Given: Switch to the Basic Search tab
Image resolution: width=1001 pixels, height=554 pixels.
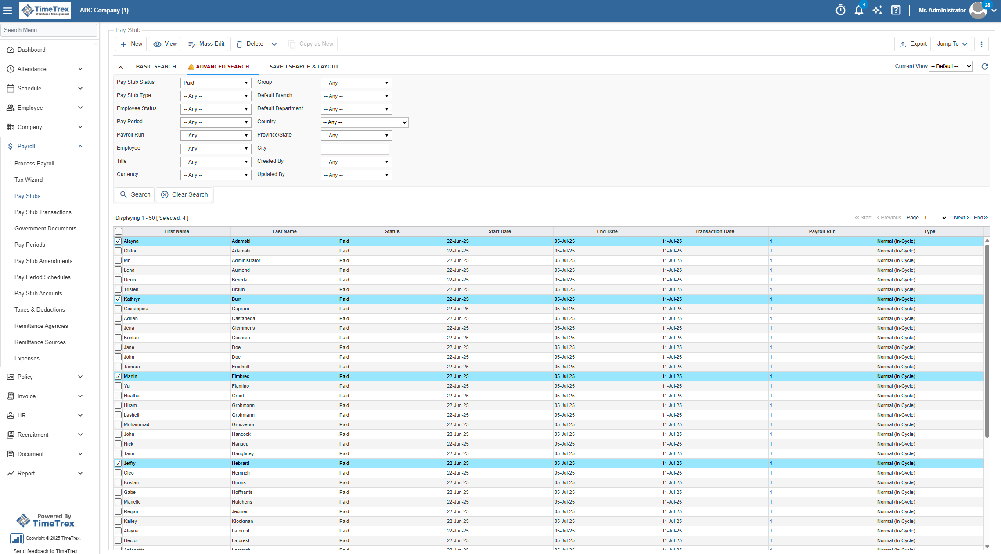Looking at the screenshot, I should (x=156, y=66).
